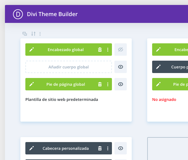Open the portability import/export arrows icon
The image size is (188, 160).
click(33, 33)
